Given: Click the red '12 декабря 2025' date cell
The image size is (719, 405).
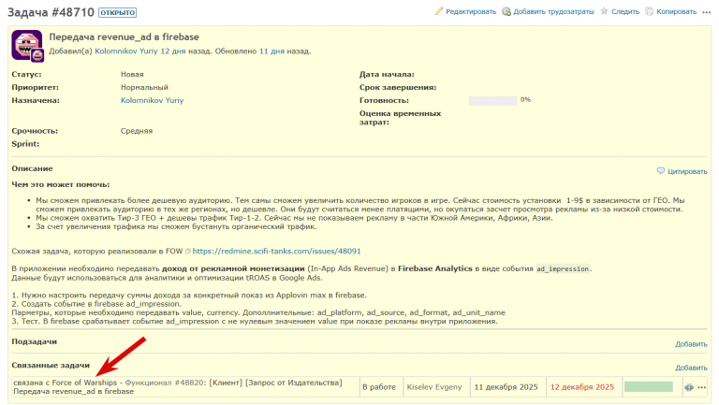Looking at the screenshot, I should point(582,387).
